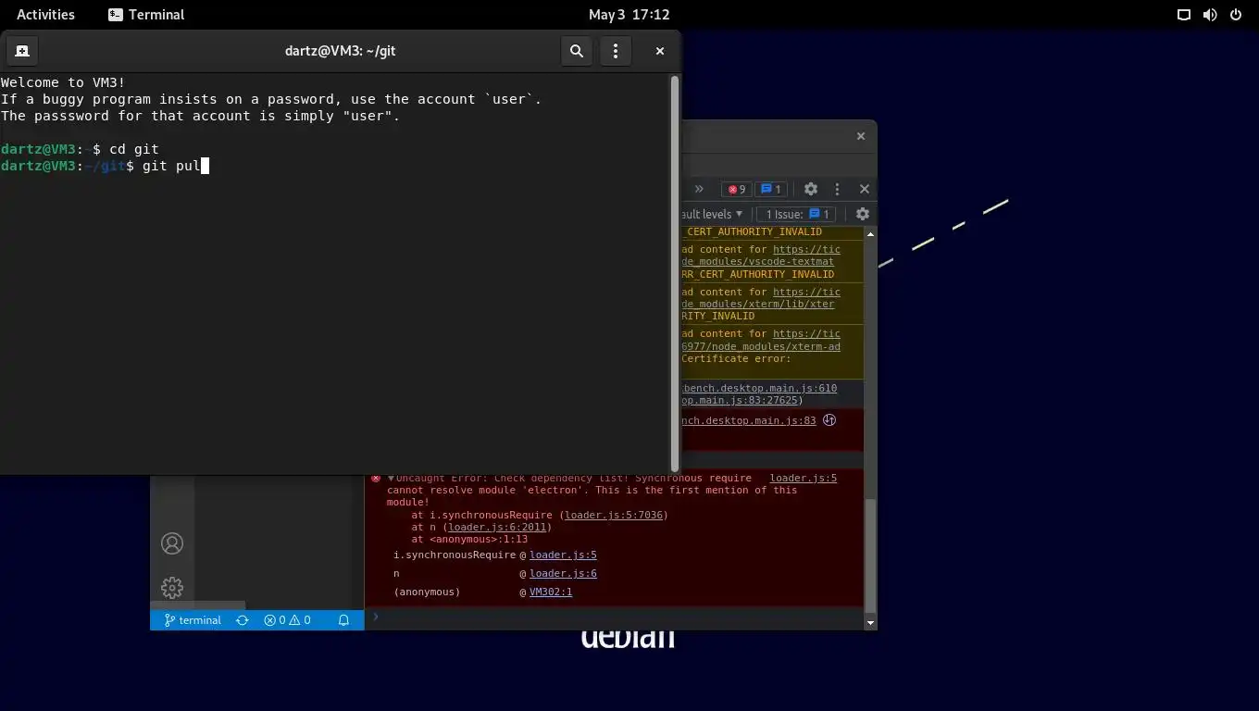The width and height of the screenshot is (1259, 711).
Task: Open notifications bell in status bar
Action: coord(343,620)
